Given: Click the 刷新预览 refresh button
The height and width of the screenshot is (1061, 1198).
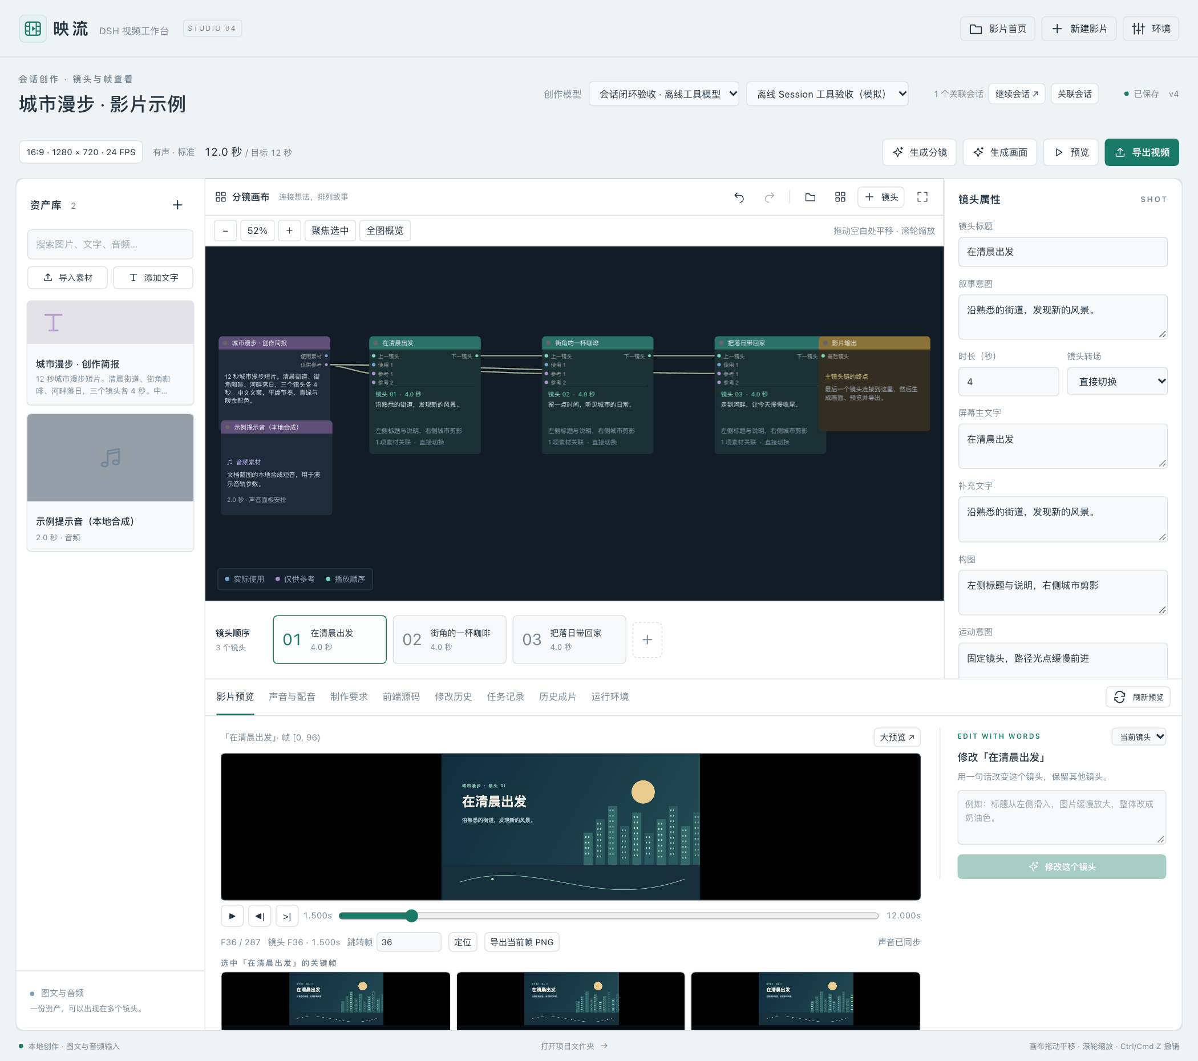Looking at the screenshot, I should [x=1138, y=697].
